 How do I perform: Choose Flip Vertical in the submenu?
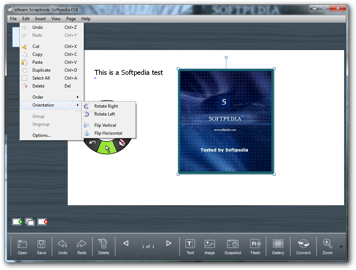coord(109,125)
